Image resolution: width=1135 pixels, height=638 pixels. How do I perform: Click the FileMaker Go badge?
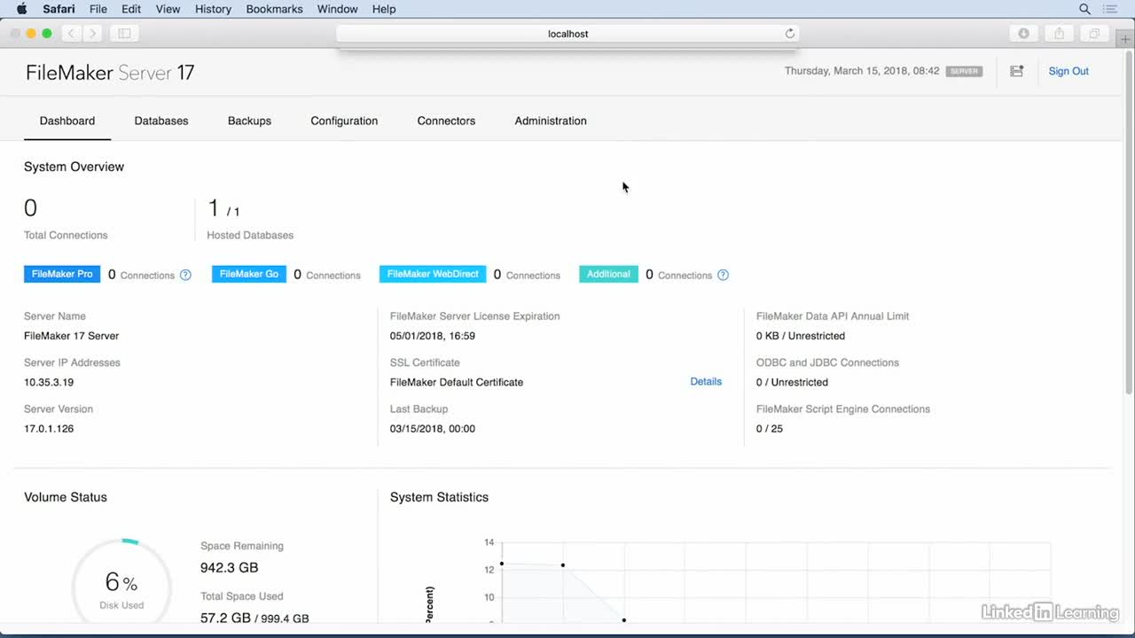[249, 274]
